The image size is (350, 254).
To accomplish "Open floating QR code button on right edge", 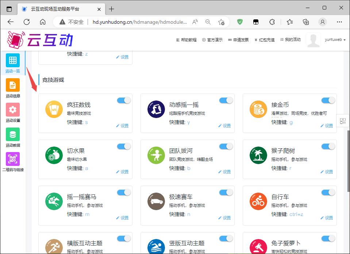I will pos(343,121).
